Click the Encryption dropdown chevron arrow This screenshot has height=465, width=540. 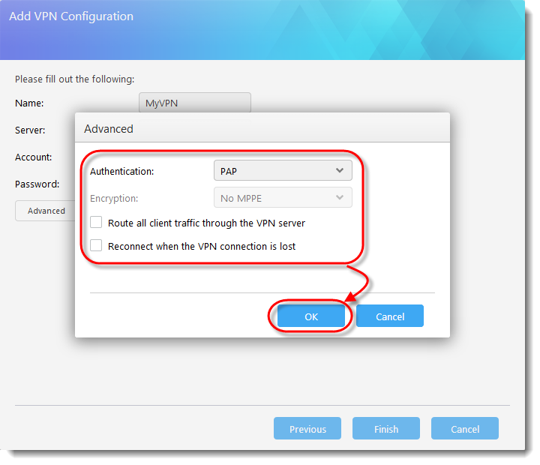[x=340, y=197]
